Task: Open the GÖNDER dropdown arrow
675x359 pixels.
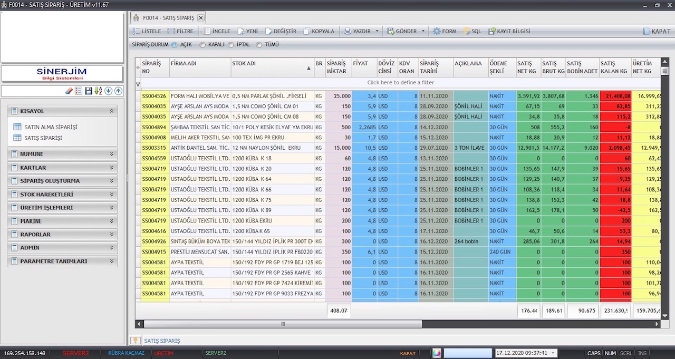Action: tap(423, 31)
